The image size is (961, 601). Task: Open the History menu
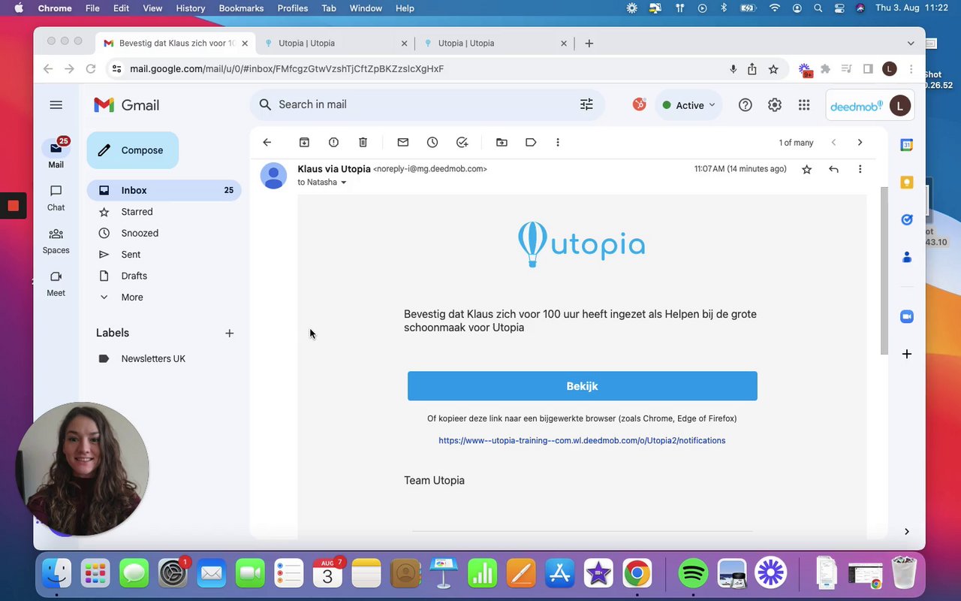(x=190, y=8)
